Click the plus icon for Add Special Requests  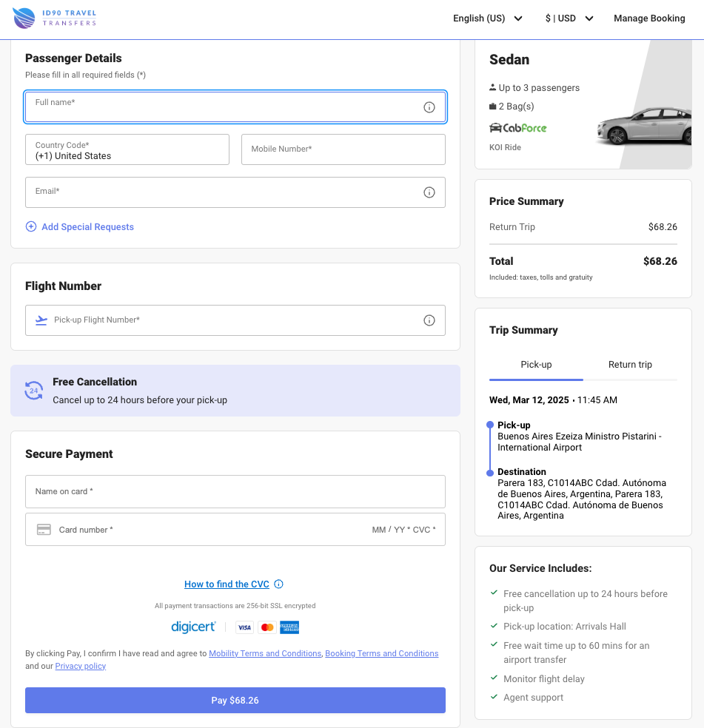[x=31, y=226]
